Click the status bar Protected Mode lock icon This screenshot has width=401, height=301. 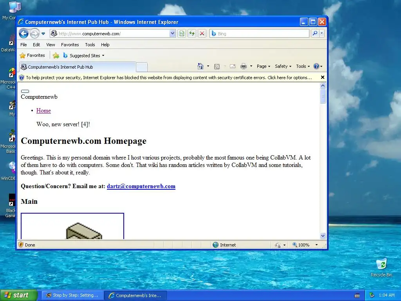(278, 245)
